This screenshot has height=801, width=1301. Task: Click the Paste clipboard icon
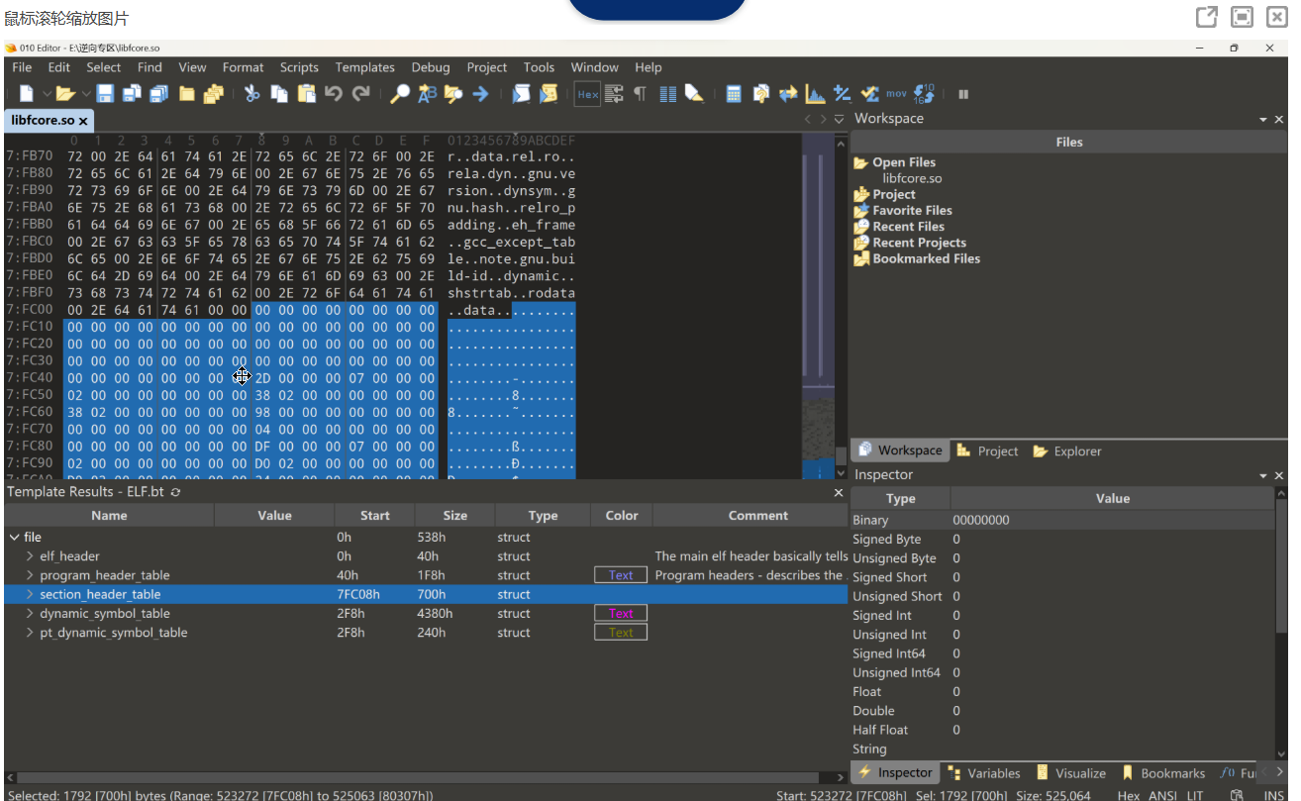tap(307, 94)
